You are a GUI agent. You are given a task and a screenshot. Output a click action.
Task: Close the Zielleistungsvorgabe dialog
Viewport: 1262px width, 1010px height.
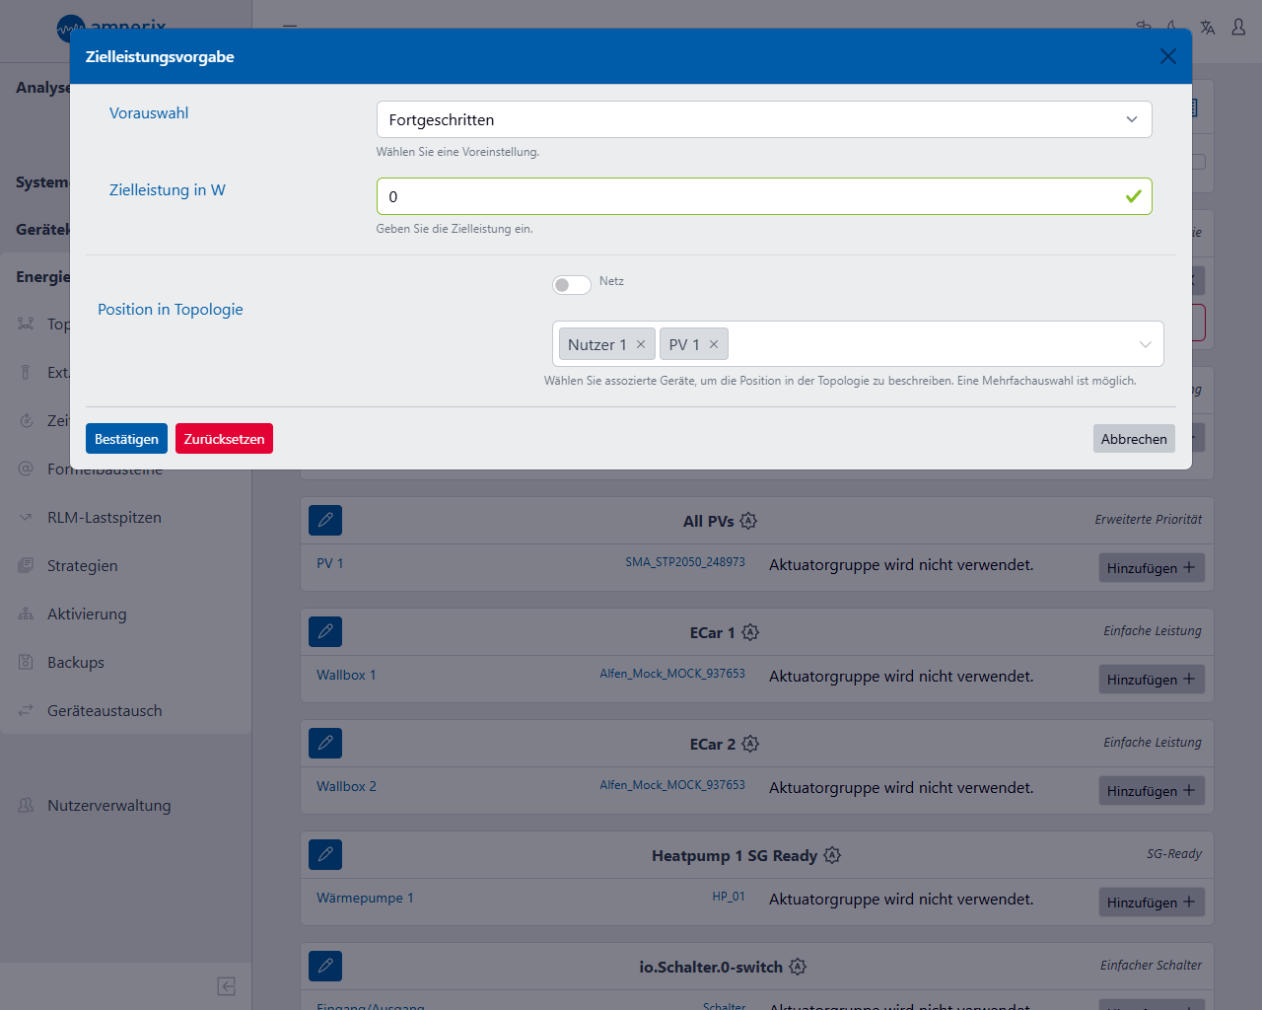click(x=1168, y=56)
